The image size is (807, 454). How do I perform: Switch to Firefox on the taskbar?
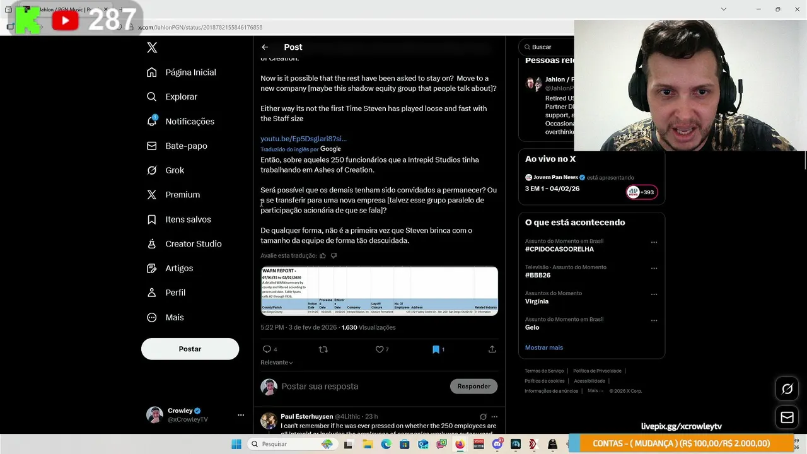point(460,444)
